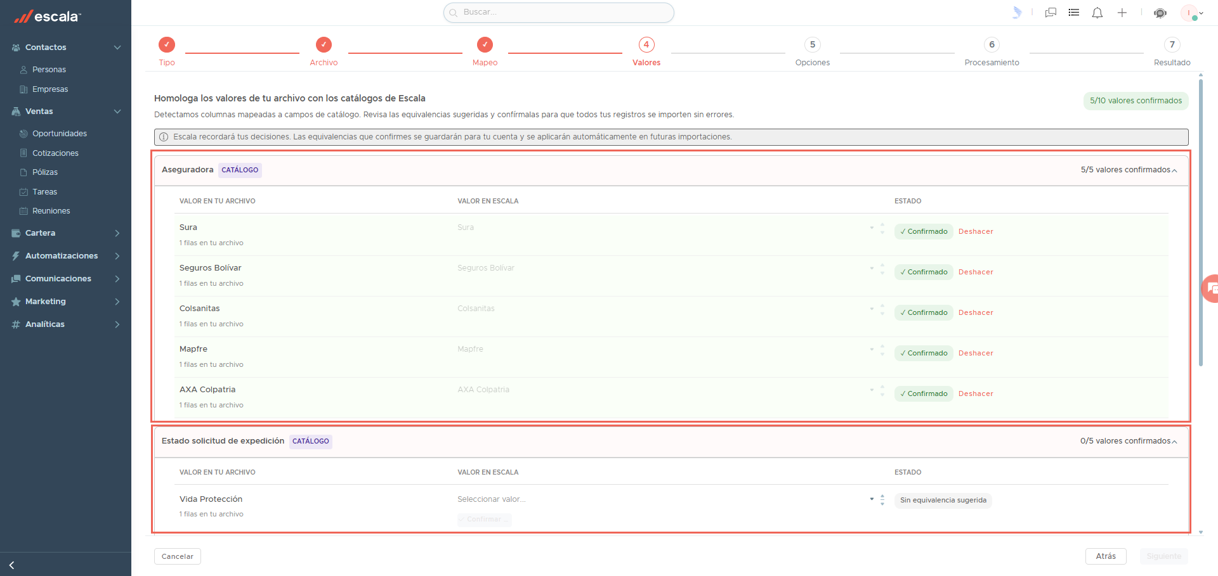Screen dimensions: 1218x576
Task: Undo confirmation for Colsanitas
Action: pyautogui.click(x=976, y=313)
